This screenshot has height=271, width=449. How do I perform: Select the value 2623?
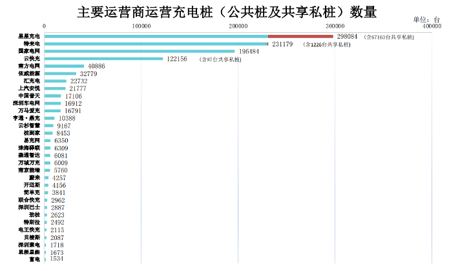coord(57,215)
